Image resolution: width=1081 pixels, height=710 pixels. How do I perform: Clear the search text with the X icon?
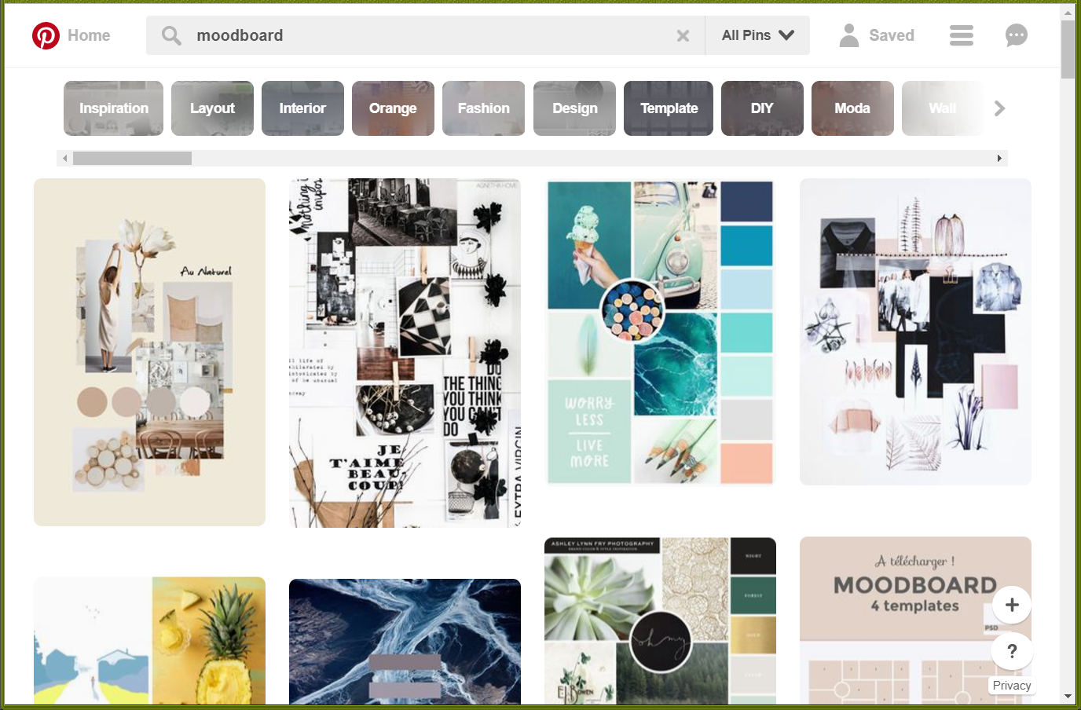point(683,35)
